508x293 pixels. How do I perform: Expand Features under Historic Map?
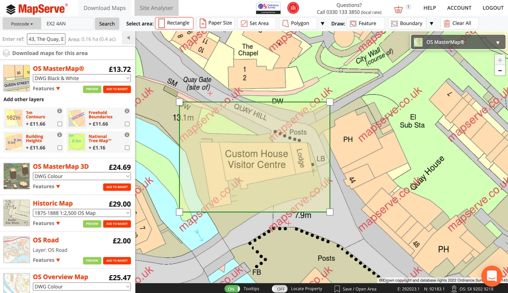click(x=47, y=223)
